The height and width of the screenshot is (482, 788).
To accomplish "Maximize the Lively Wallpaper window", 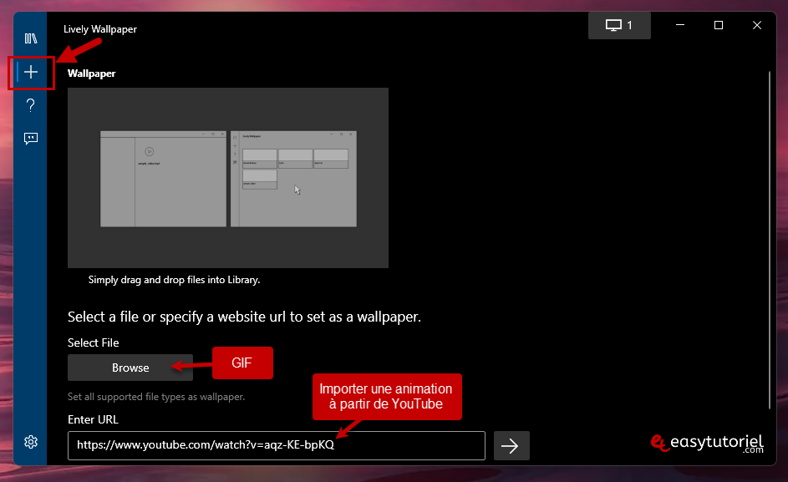I will coord(719,25).
